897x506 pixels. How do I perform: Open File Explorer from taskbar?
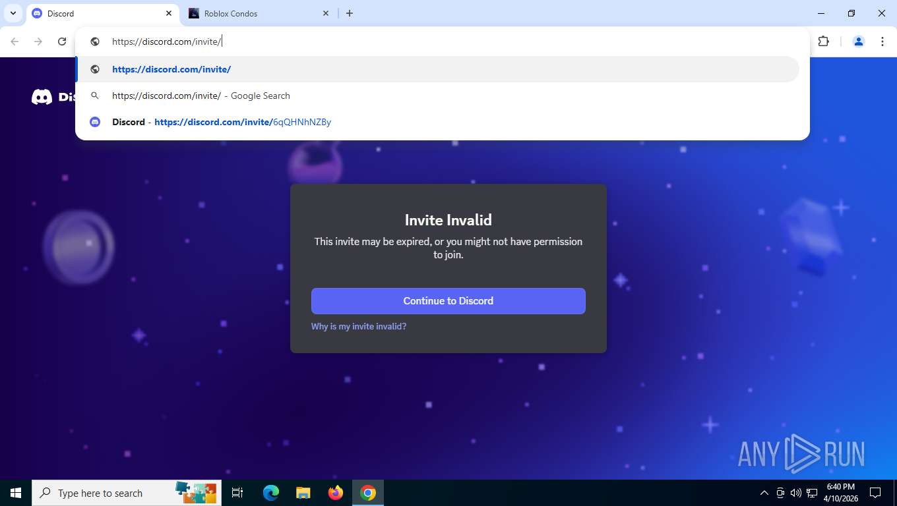(303, 493)
